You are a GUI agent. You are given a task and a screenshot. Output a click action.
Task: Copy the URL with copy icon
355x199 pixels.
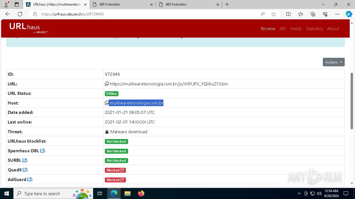tap(107, 84)
